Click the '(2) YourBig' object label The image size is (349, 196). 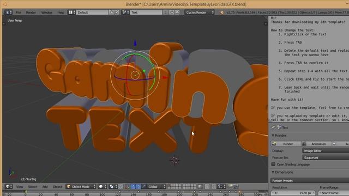click(28, 179)
